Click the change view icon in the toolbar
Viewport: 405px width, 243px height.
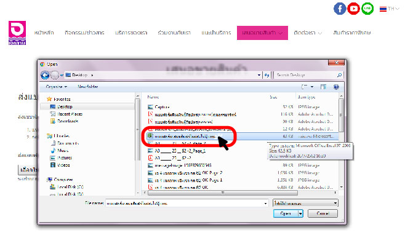click(x=305, y=87)
